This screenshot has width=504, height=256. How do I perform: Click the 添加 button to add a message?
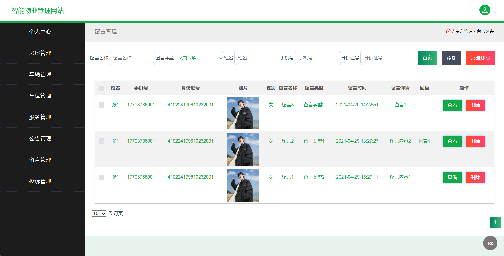[x=451, y=58]
